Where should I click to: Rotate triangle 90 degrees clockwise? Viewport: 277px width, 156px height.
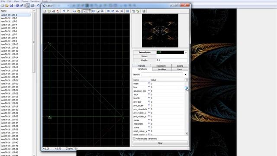[x=113, y=11]
